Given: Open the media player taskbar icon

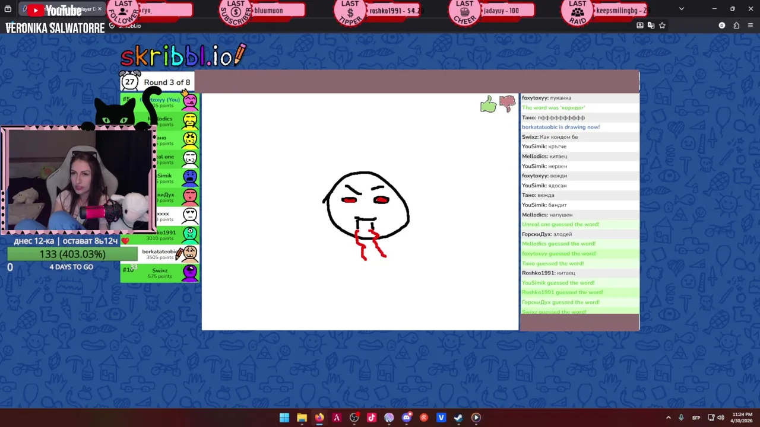Looking at the screenshot, I should point(476,418).
